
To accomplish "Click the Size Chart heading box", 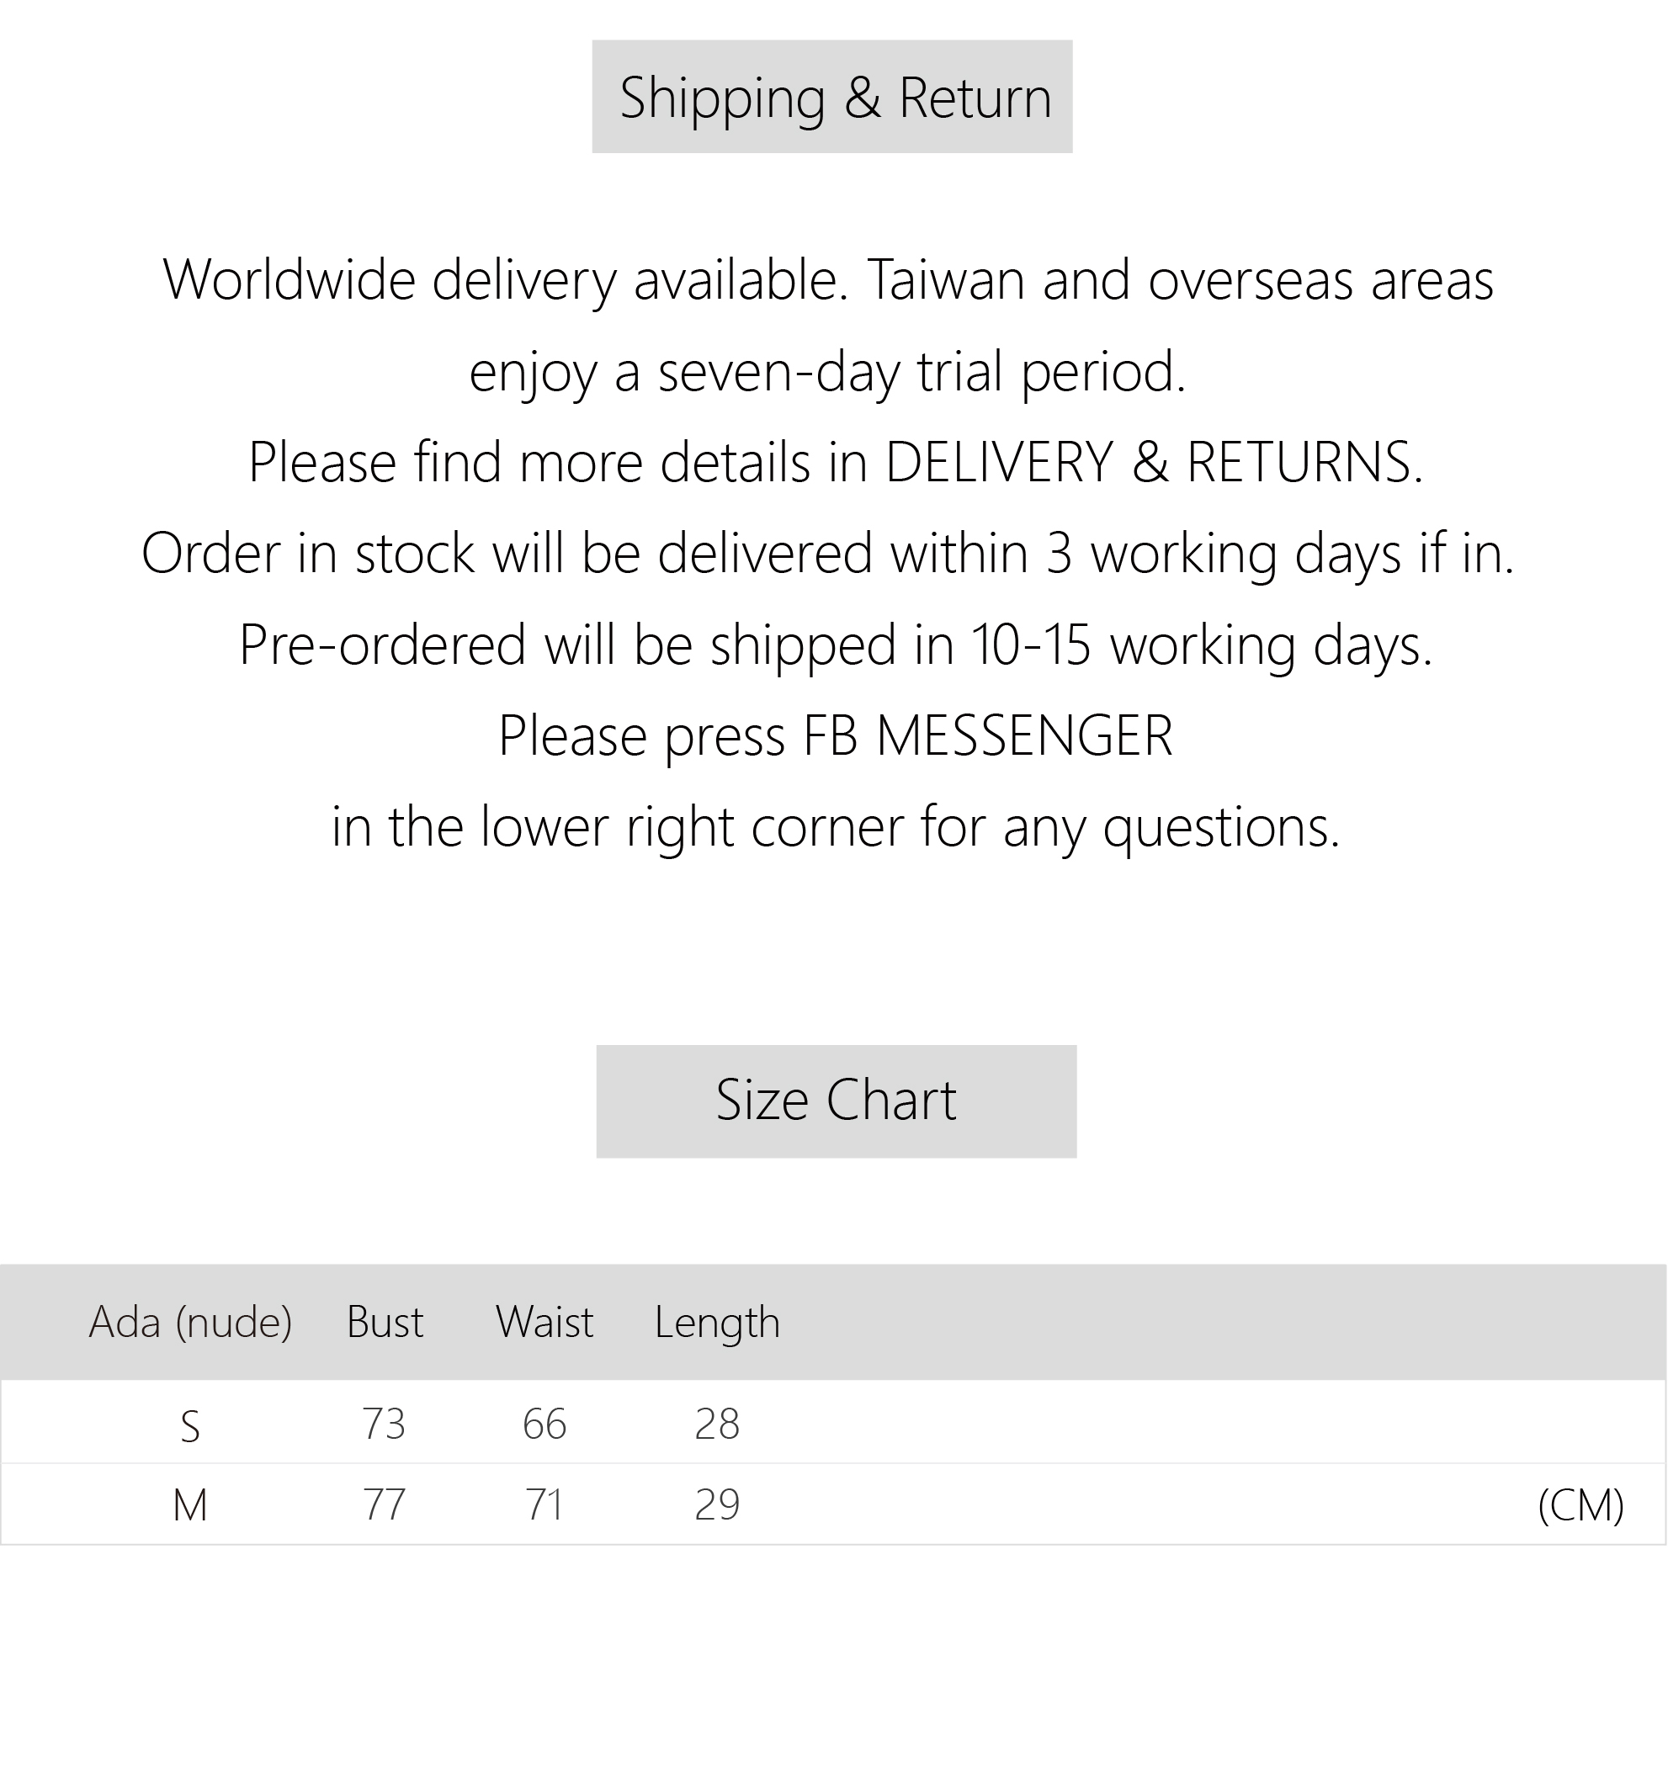I will [836, 1100].
